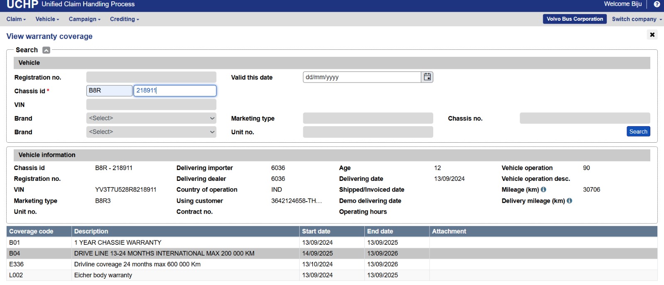Viewport: 664px width, 285px height.
Task: Click the UCHP application logo
Action: 22,5
